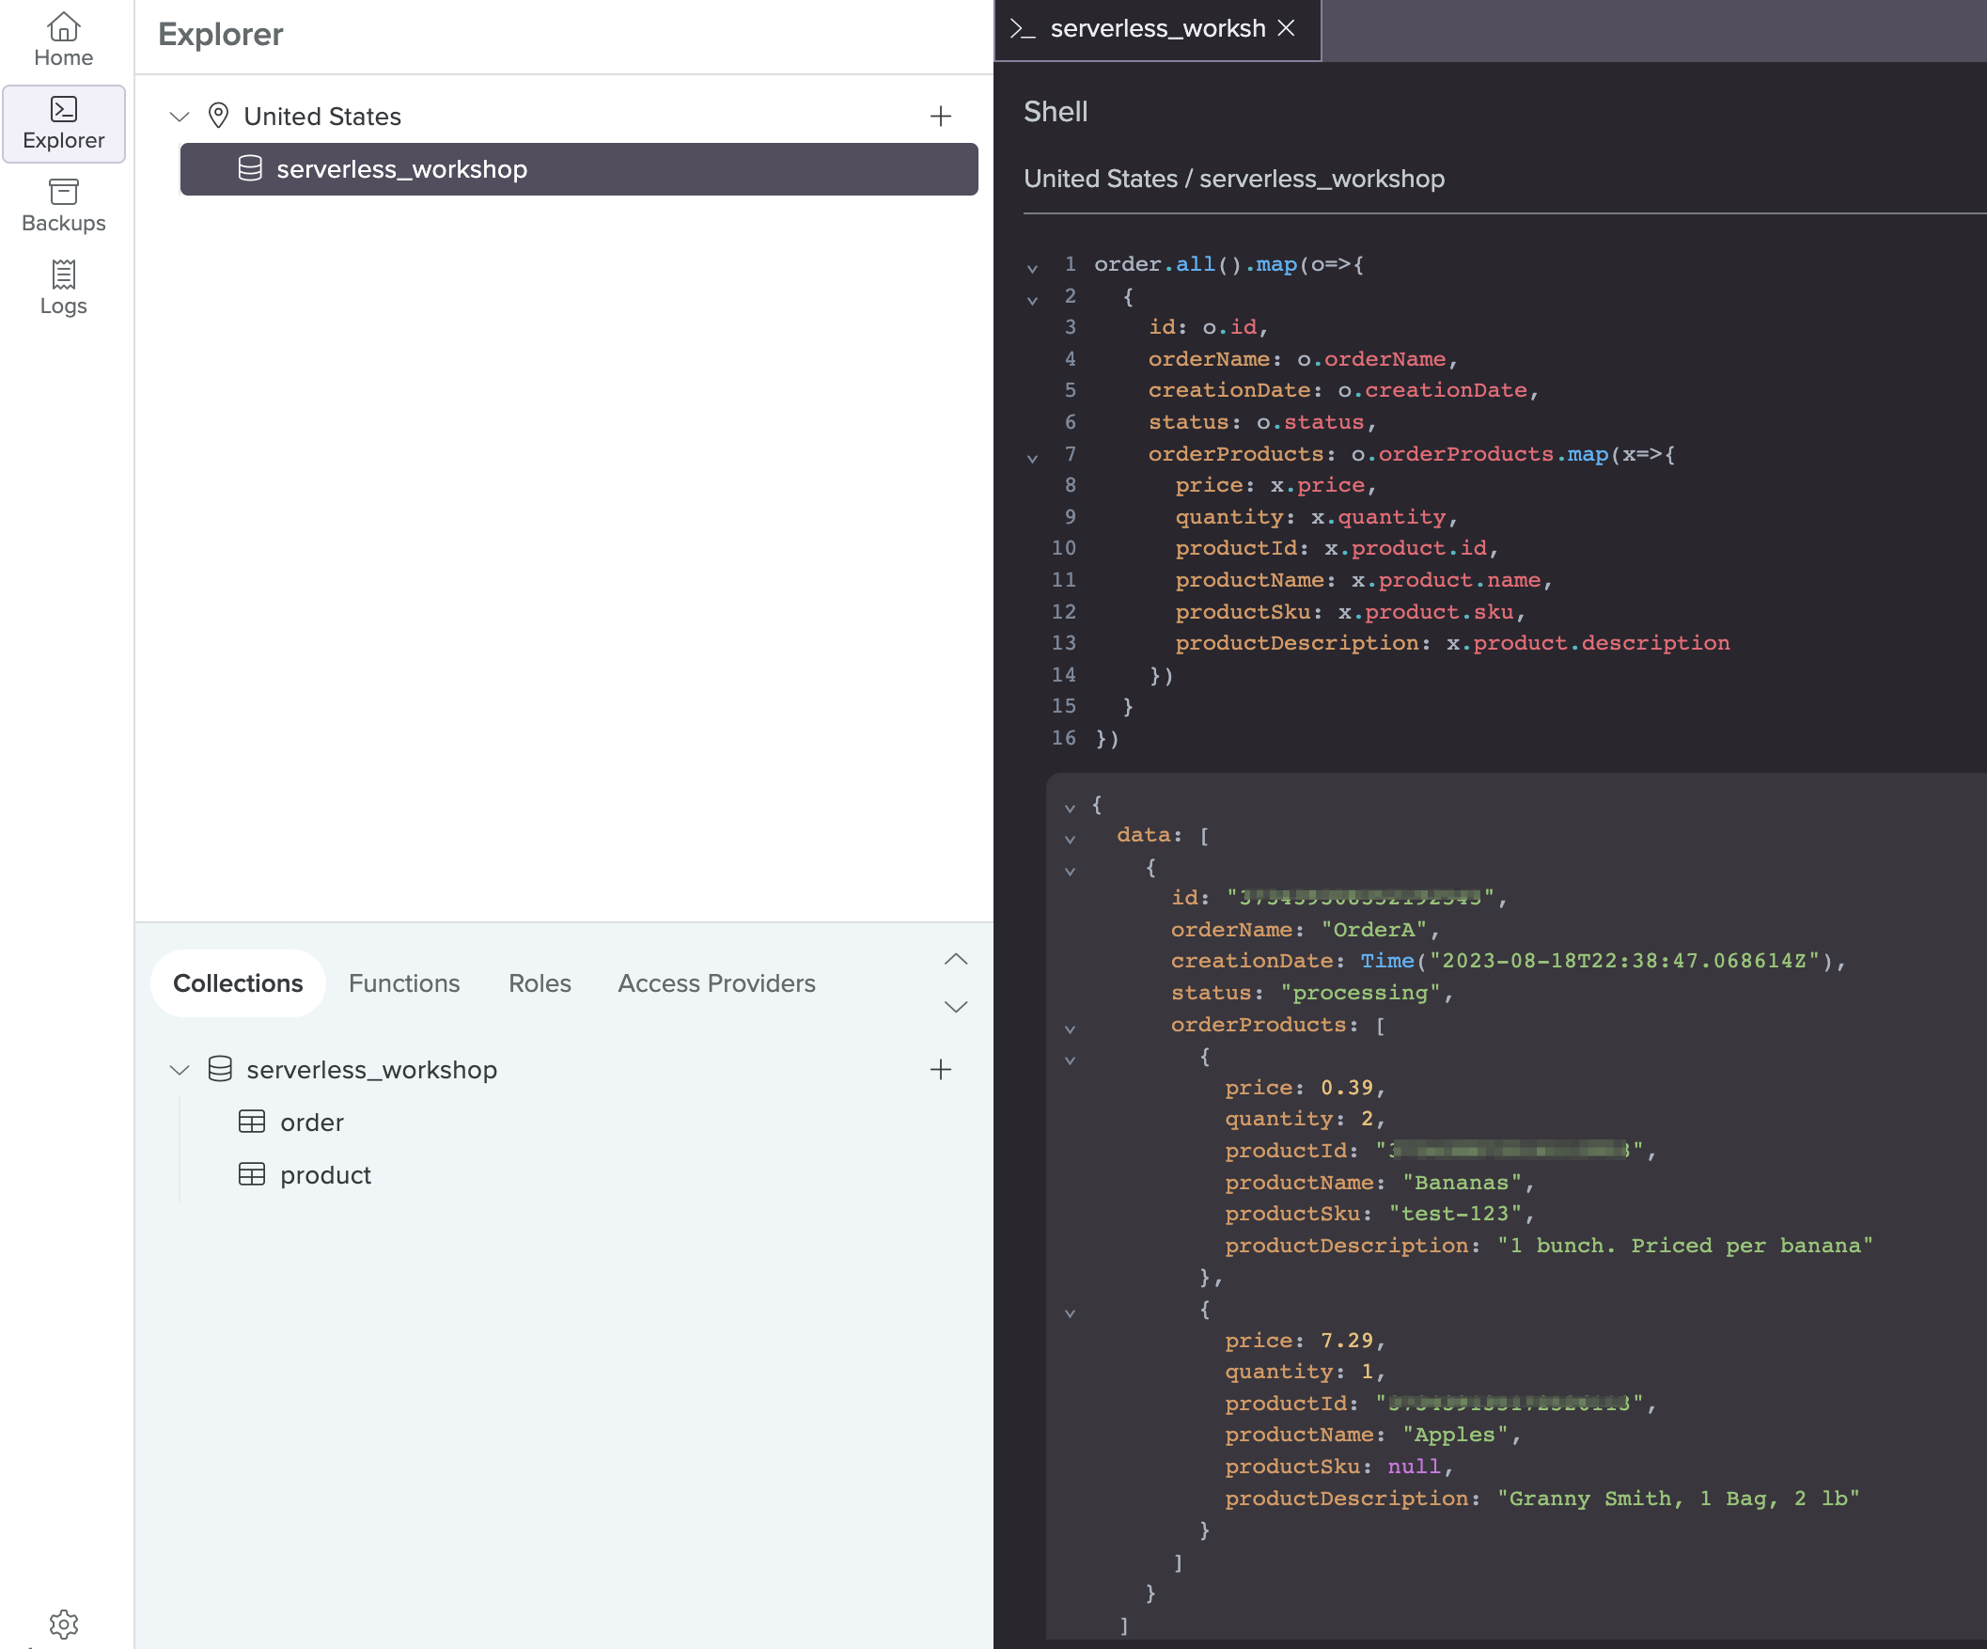The image size is (1987, 1649).
Task: Open settings gear at sidebar bottom
Action: click(63, 1625)
